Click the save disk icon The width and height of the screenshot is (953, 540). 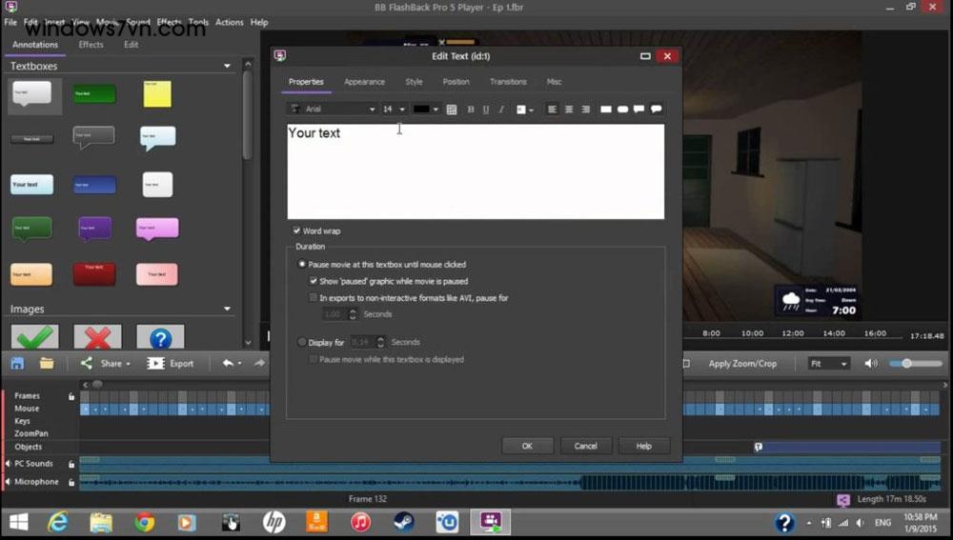[18, 363]
